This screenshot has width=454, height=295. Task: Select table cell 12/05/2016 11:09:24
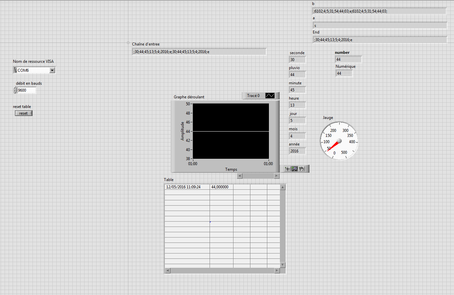(187, 187)
